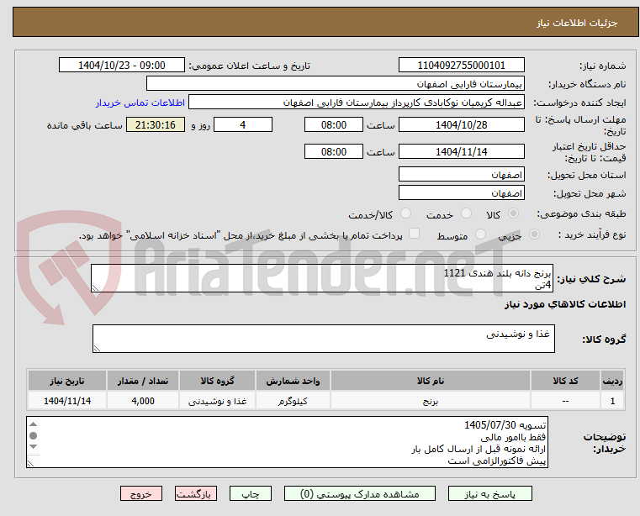Toggle the اسناد خزانه اسلامی payment checkbox

[x=414, y=234]
